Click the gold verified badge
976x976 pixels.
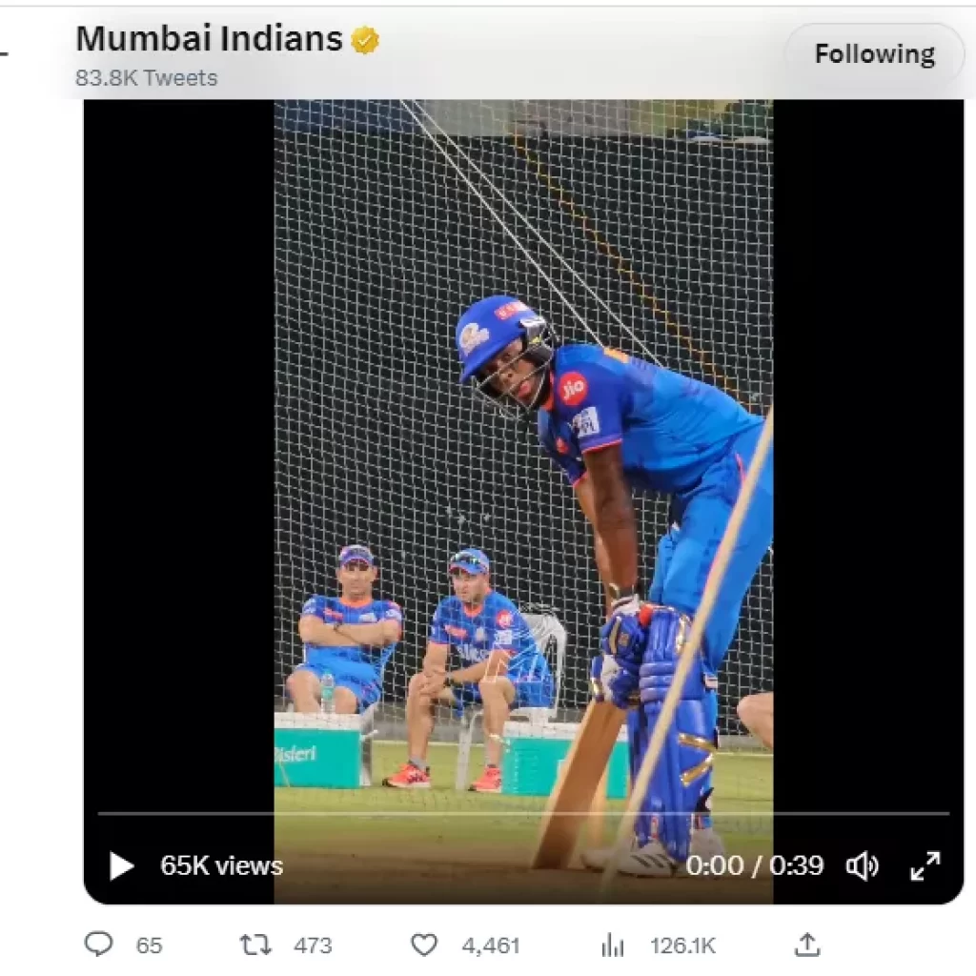pos(365,40)
